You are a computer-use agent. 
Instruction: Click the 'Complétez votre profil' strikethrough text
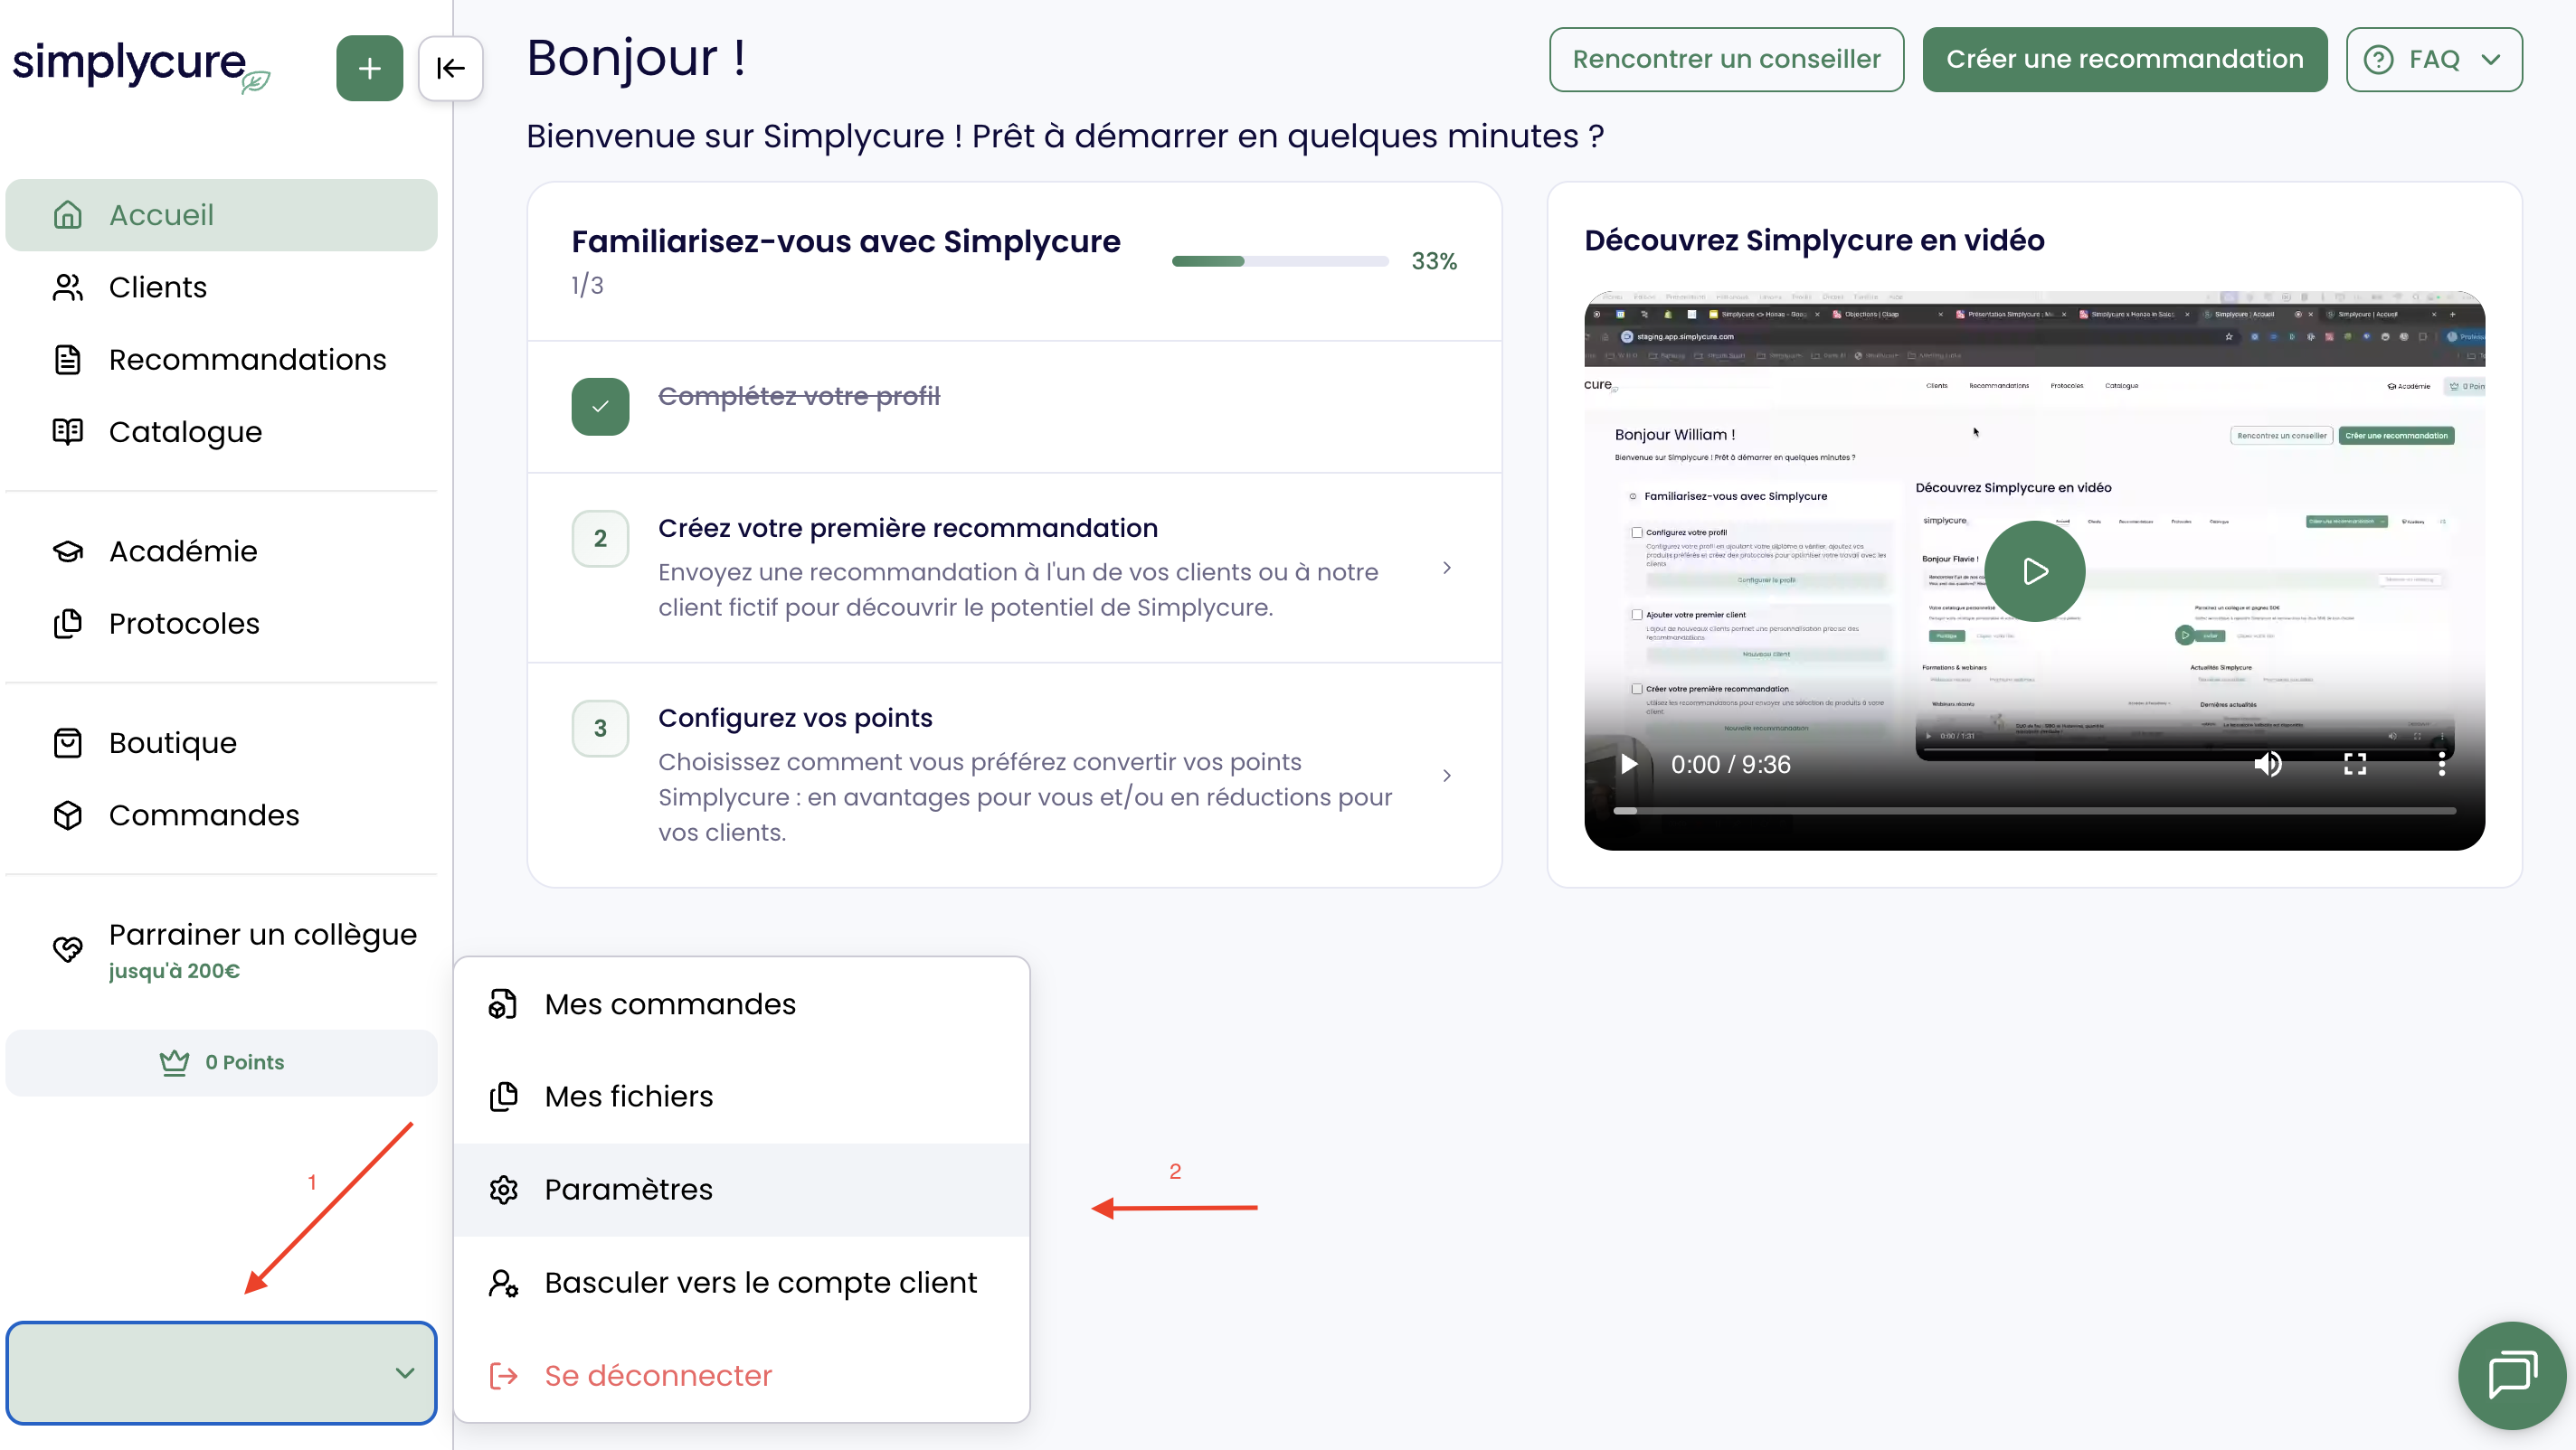pos(799,396)
